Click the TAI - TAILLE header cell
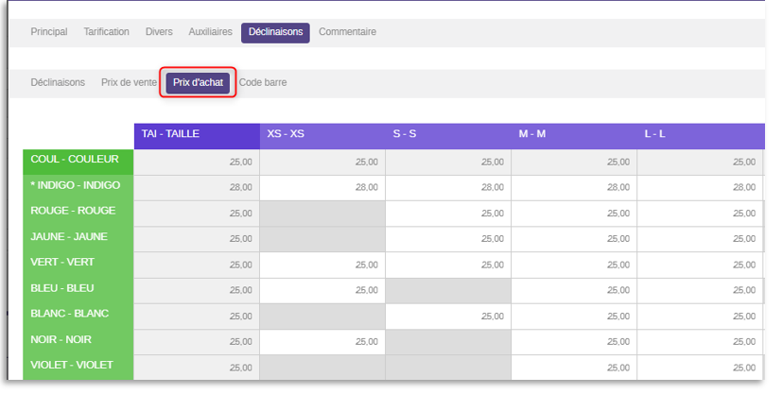The height and width of the screenshot is (394, 783). coord(197,136)
